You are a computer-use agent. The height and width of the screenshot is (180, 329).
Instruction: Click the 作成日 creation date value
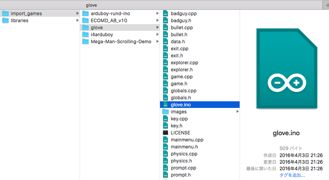(x=301, y=155)
